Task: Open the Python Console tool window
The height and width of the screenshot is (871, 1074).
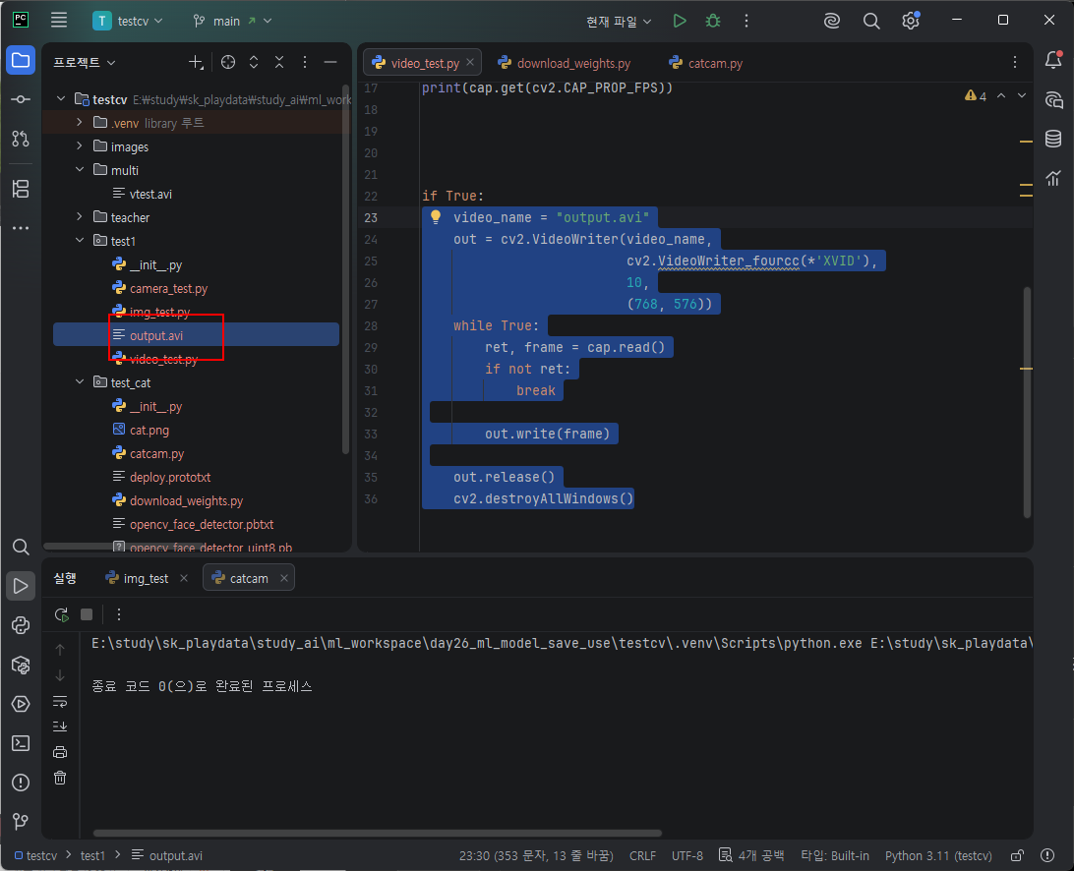Action: coord(21,625)
